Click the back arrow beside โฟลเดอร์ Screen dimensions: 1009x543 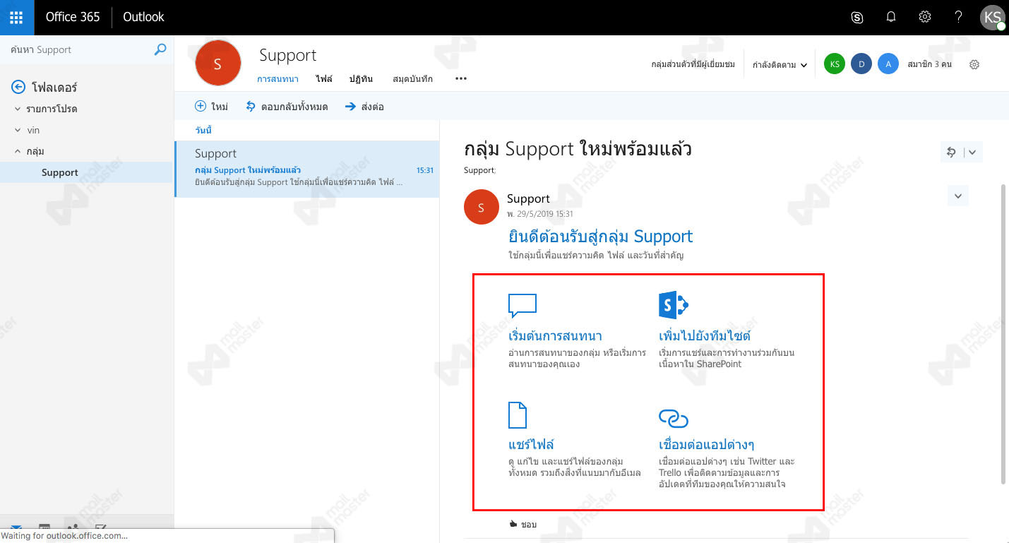click(18, 87)
